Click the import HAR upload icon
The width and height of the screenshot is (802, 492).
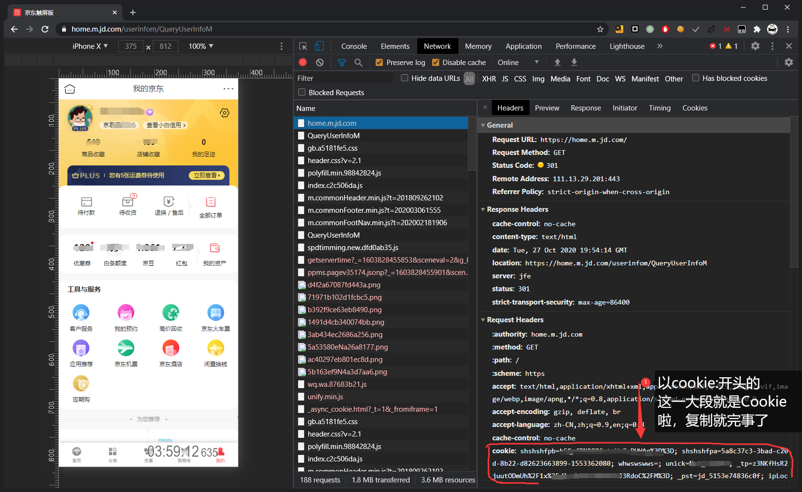point(557,62)
